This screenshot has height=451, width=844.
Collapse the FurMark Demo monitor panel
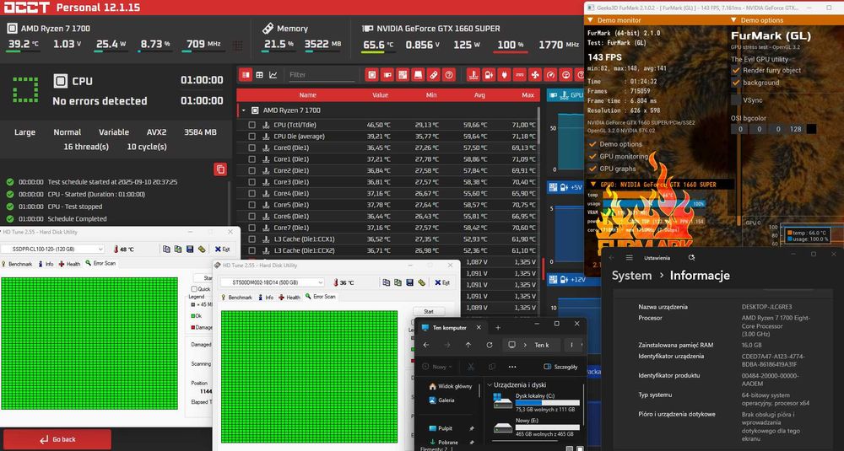(591, 20)
